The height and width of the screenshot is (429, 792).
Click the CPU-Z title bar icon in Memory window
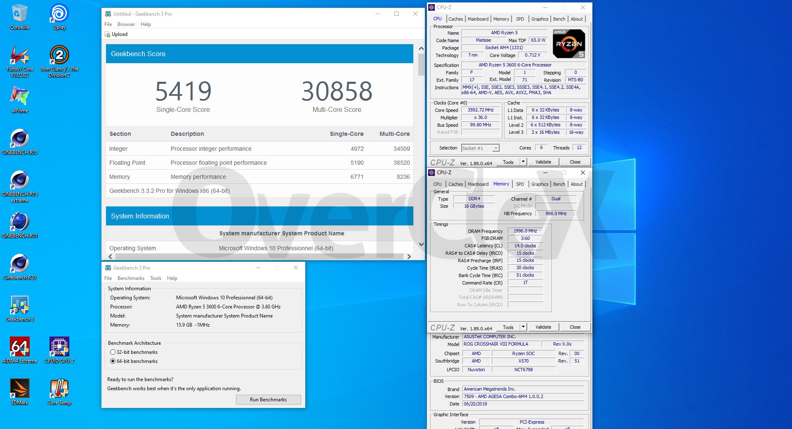[431, 173]
